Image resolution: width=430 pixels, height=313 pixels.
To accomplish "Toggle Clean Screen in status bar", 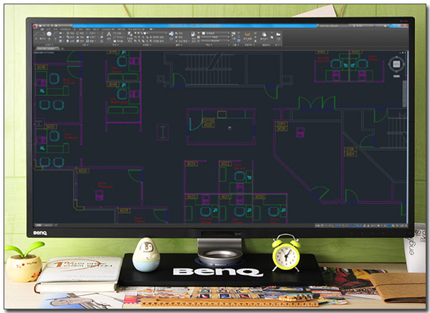I will (x=402, y=226).
